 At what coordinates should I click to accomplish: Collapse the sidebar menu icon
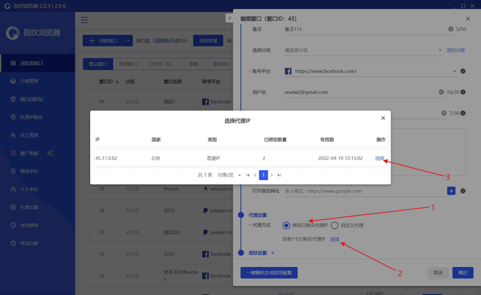tap(84, 20)
